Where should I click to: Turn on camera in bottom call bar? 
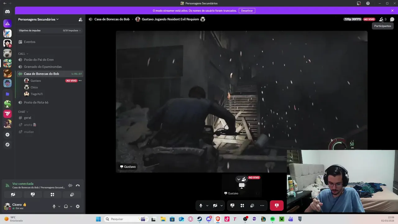tap(215, 206)
